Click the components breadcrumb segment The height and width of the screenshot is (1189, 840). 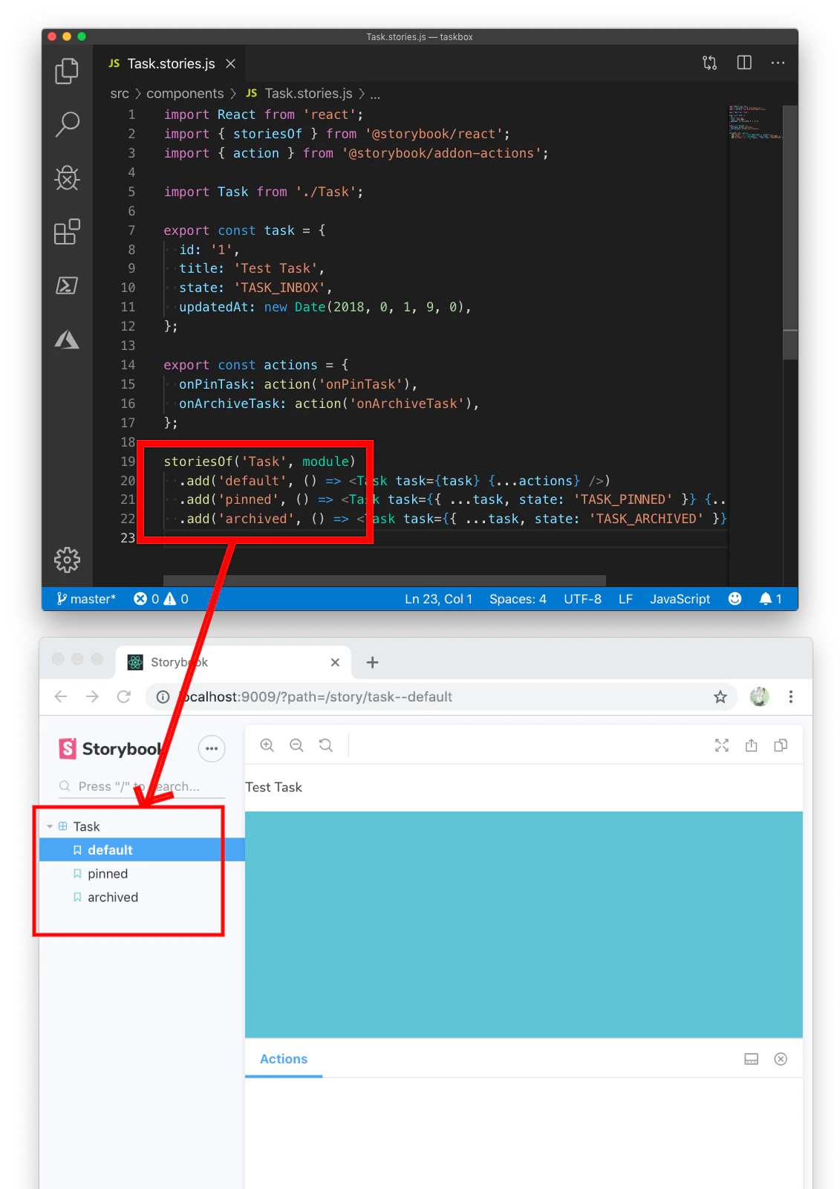click(x=185, y=94)
